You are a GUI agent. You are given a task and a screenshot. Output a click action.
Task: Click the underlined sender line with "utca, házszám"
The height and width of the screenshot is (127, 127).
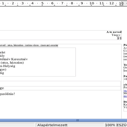click(x=29, y=45)
